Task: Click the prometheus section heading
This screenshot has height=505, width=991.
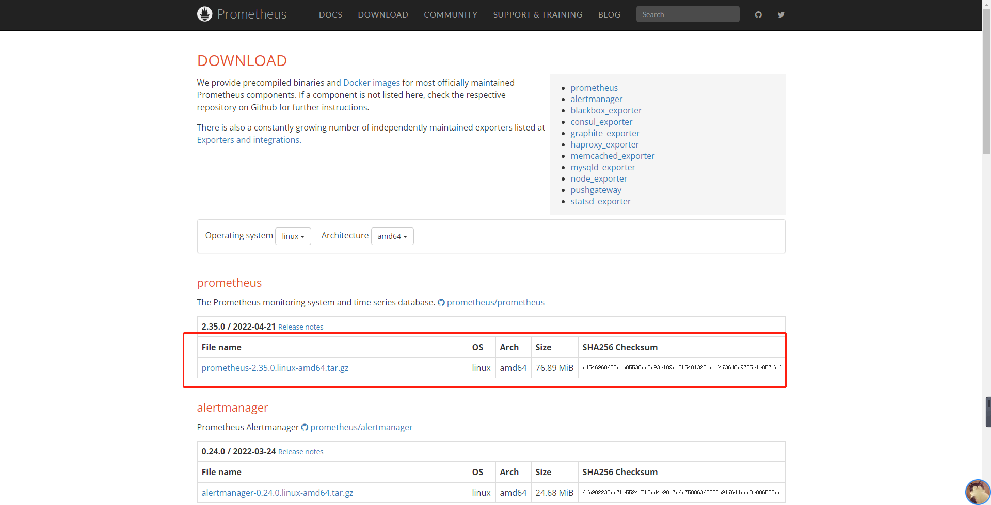Action: 229,283
